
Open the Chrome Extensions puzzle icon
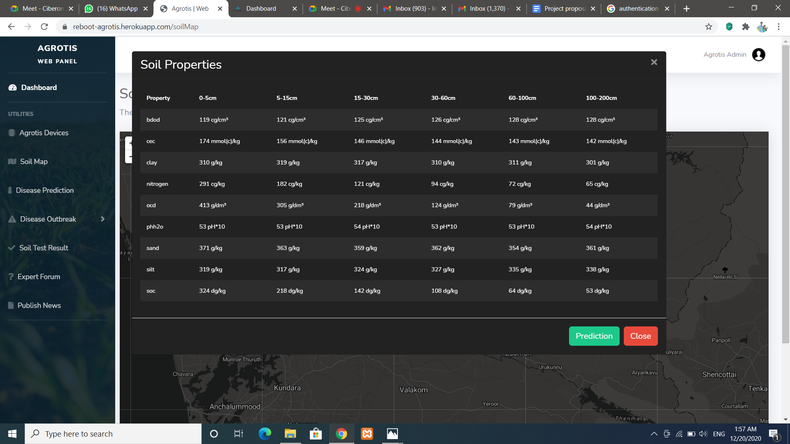click(746, 27)
